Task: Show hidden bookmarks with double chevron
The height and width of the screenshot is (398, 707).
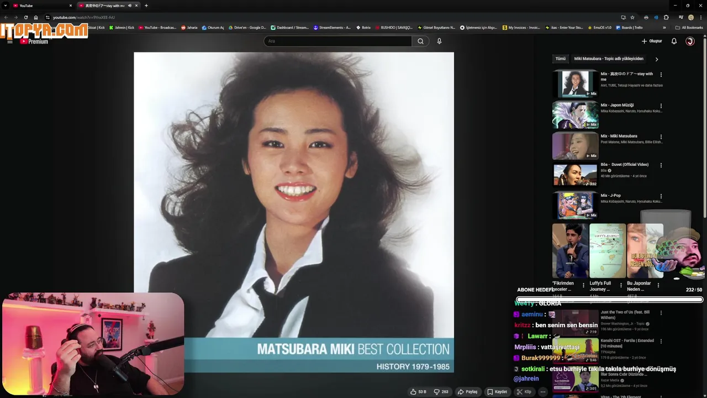Action: (x=664, y=27)
